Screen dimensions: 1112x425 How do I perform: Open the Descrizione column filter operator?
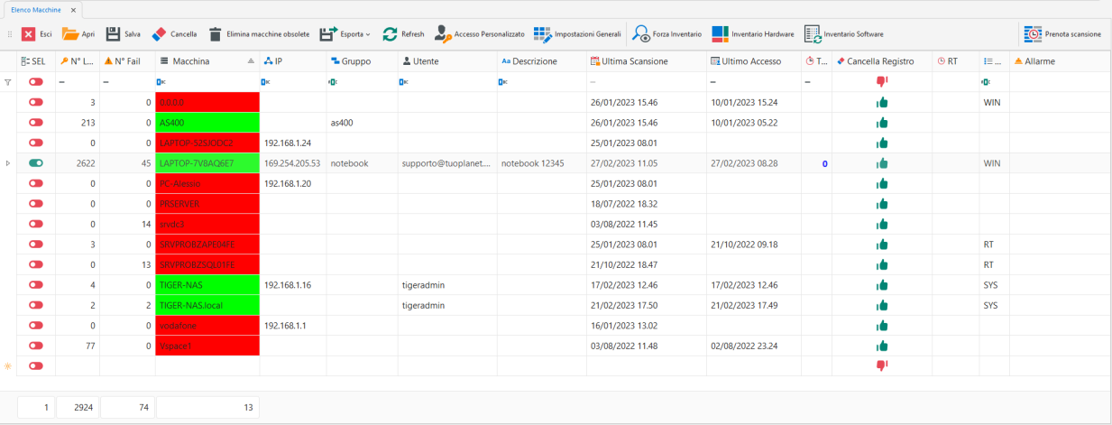pos(502,82)
